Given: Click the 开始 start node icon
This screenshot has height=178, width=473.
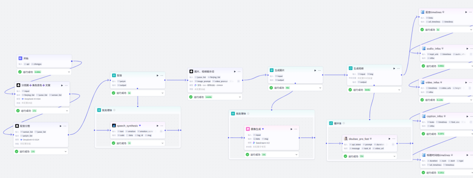Looking at the screenshot, I should (20, 58).
